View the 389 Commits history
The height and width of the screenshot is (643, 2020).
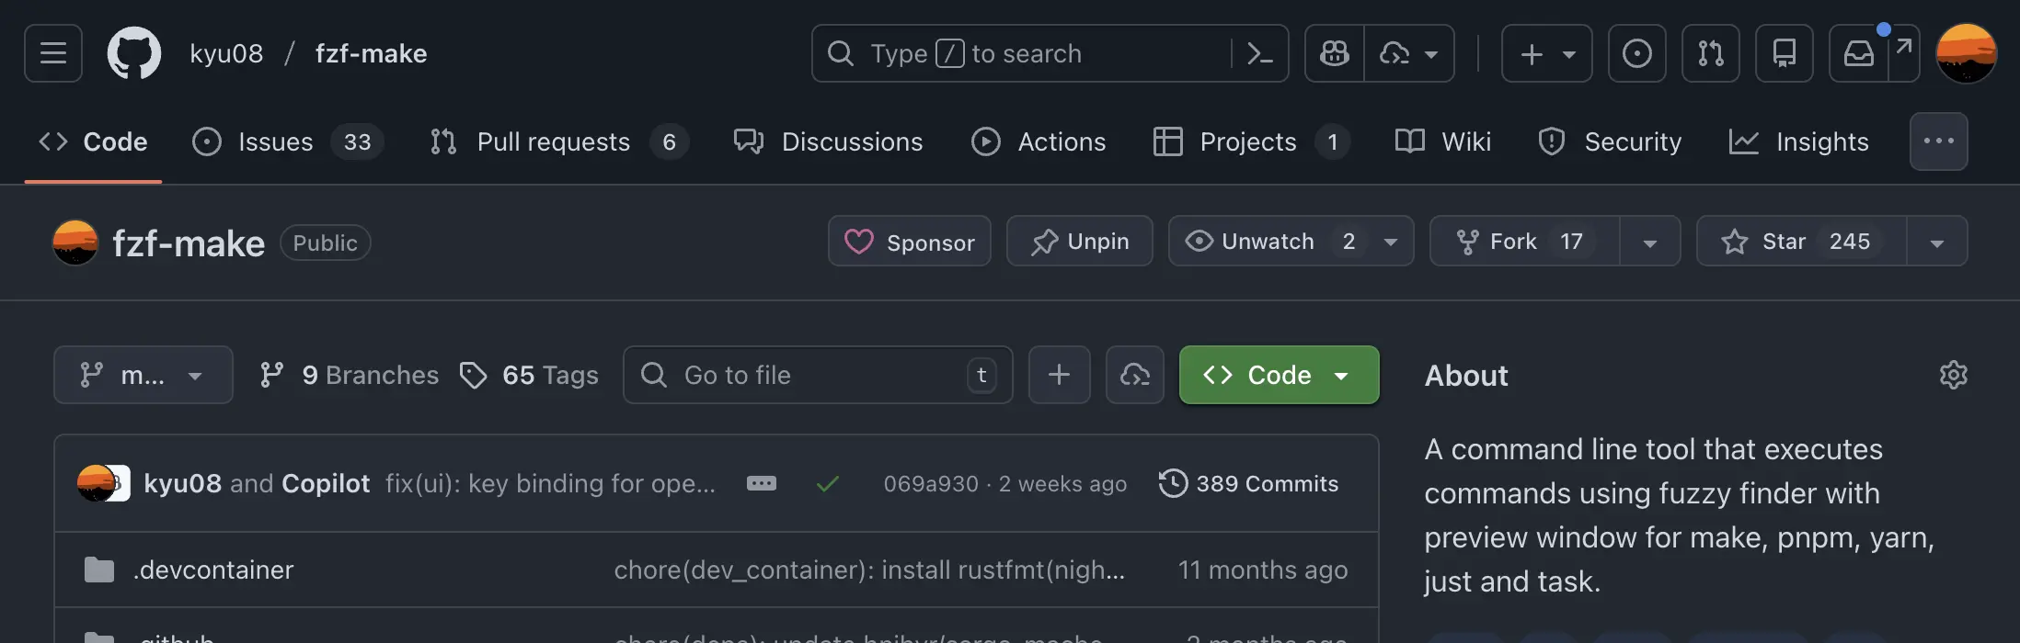[x=1249, y=483]
